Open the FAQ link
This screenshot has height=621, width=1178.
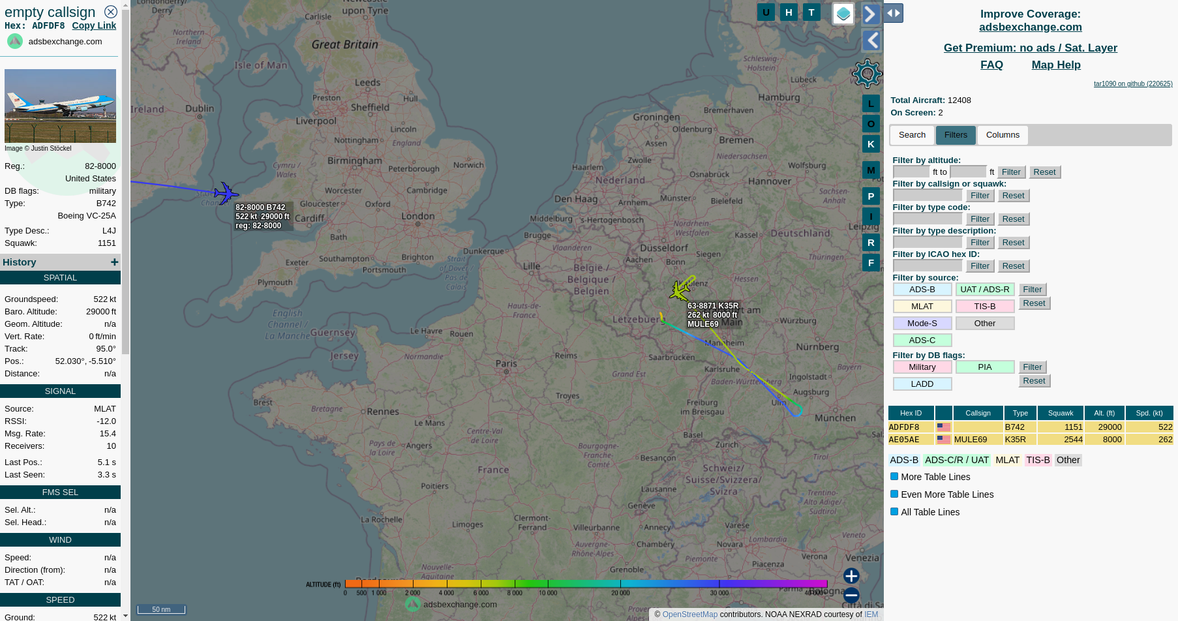tap(991, 65)
